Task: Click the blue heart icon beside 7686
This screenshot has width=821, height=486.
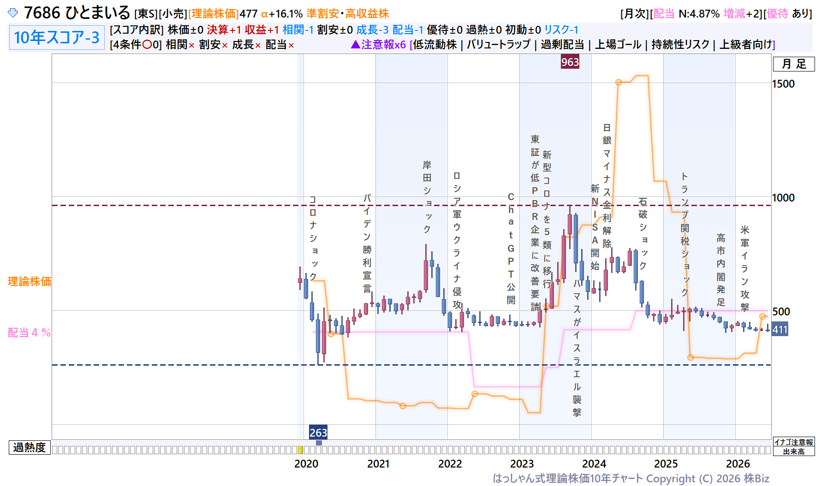Action: coord(13,13)
